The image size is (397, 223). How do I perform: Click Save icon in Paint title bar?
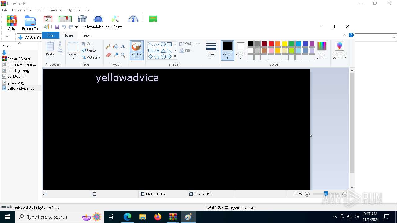click(57, 27)
